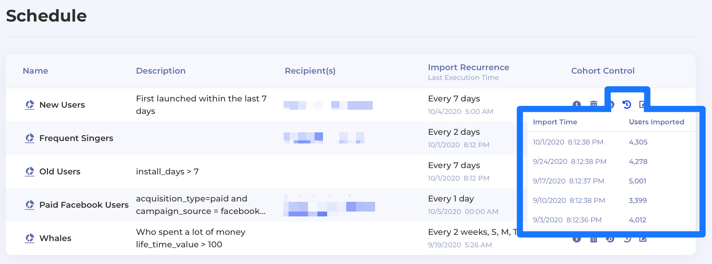
Task: Edit the New Users cohort schedule
Action: click(642, 104)
